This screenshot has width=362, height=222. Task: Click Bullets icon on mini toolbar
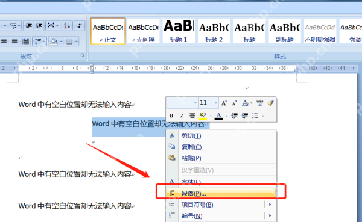coord(255,116)
